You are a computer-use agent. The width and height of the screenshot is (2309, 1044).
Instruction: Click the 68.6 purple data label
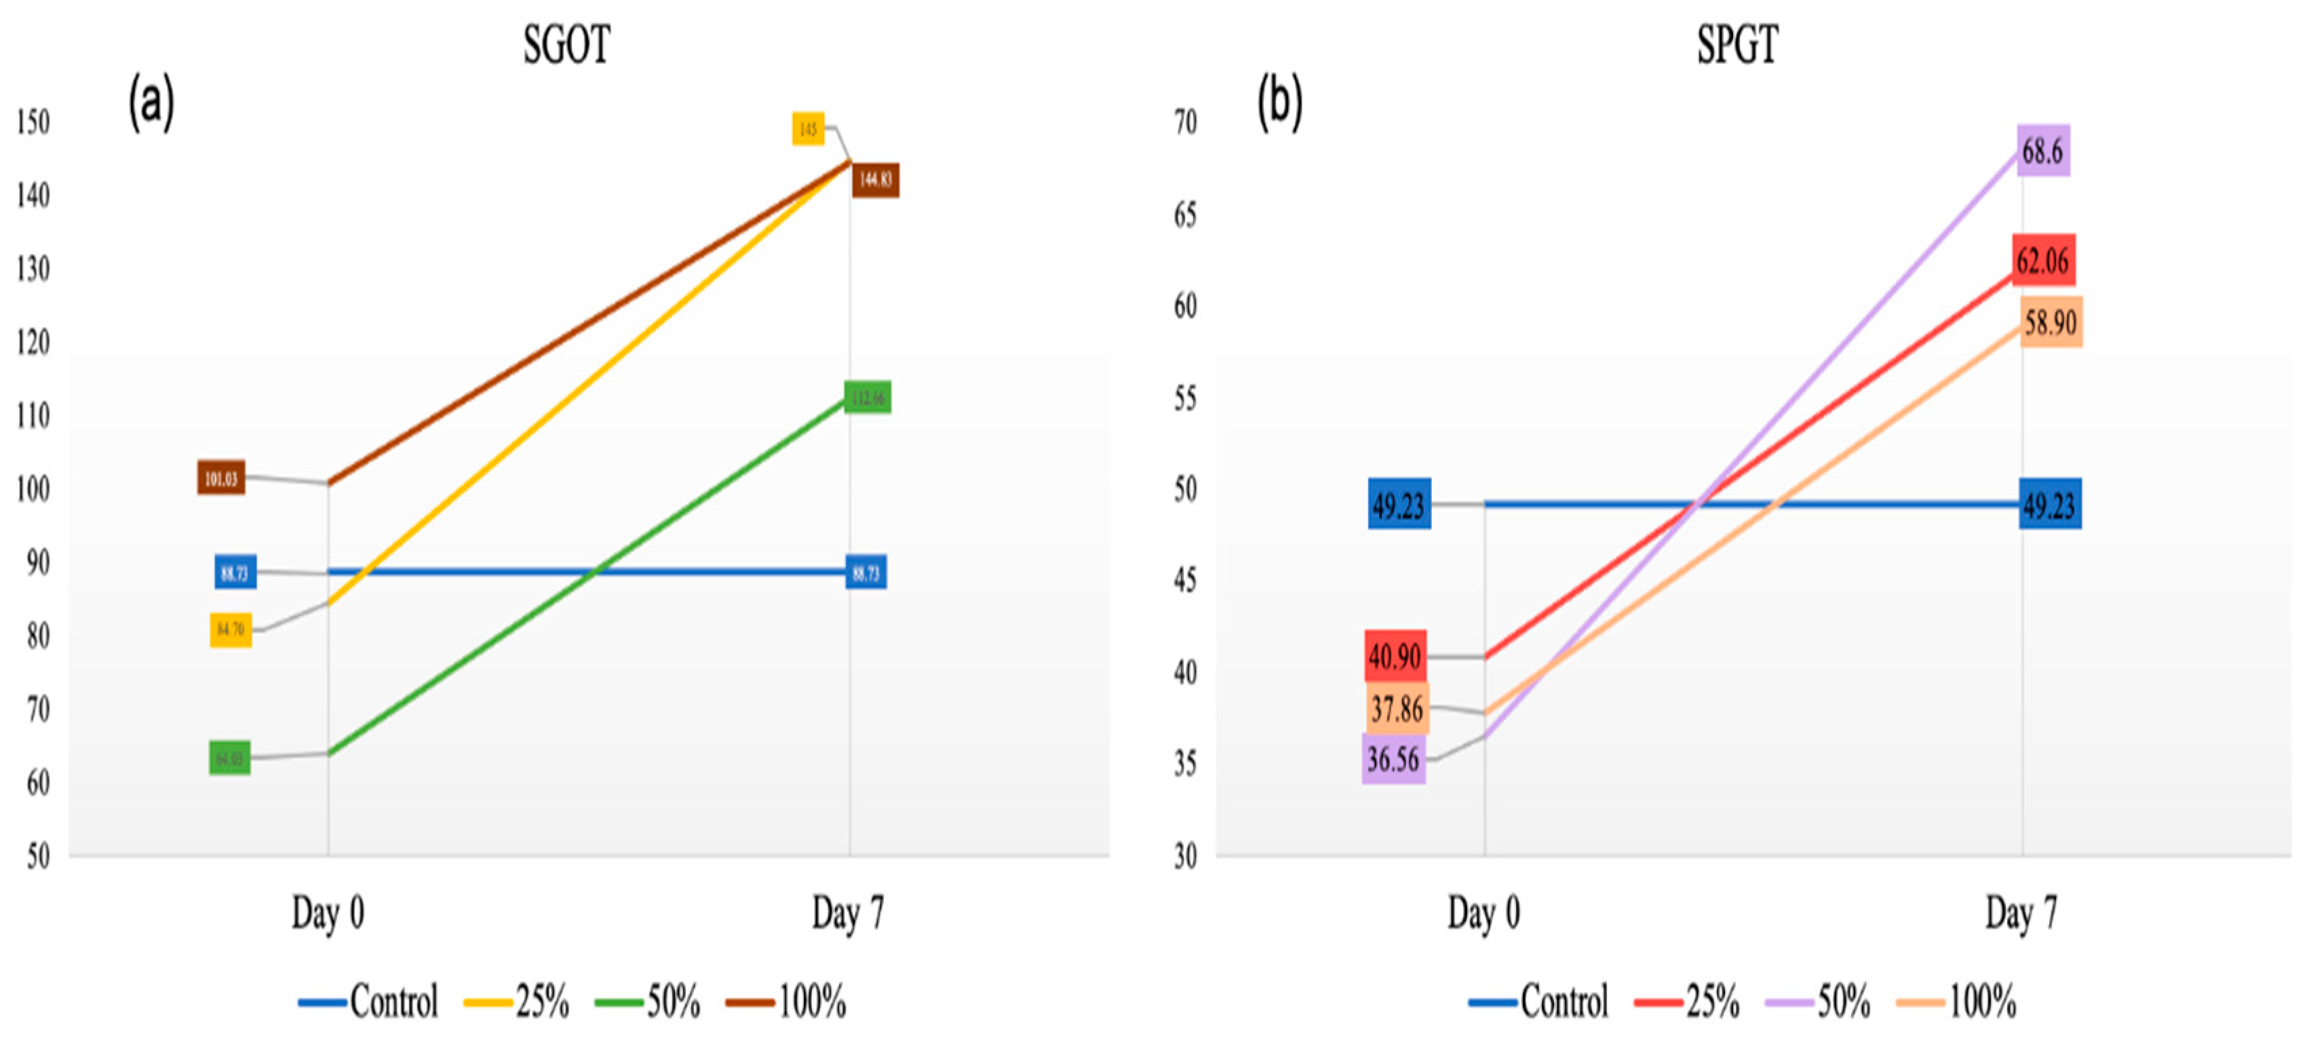2043,151
